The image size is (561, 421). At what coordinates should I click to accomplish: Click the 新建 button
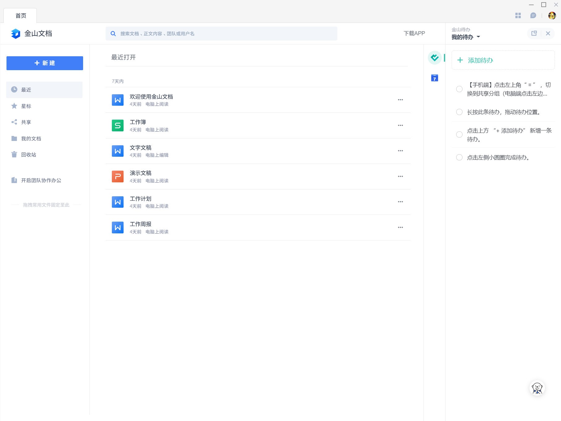[x=45, y=63]
